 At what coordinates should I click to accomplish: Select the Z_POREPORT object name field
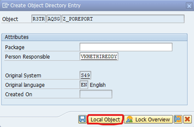(x=123, y=19)
